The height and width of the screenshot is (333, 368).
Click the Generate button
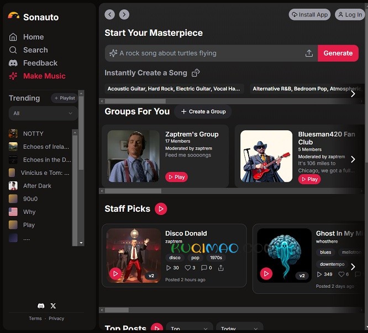pyautogui.click(x=338, y=53)
